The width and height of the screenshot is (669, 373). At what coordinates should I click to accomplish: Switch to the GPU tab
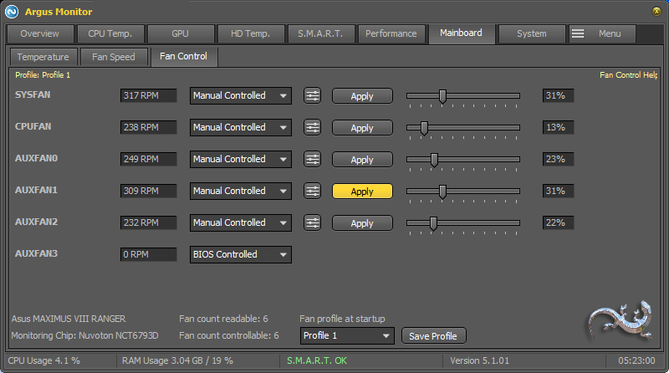[180, 33]
